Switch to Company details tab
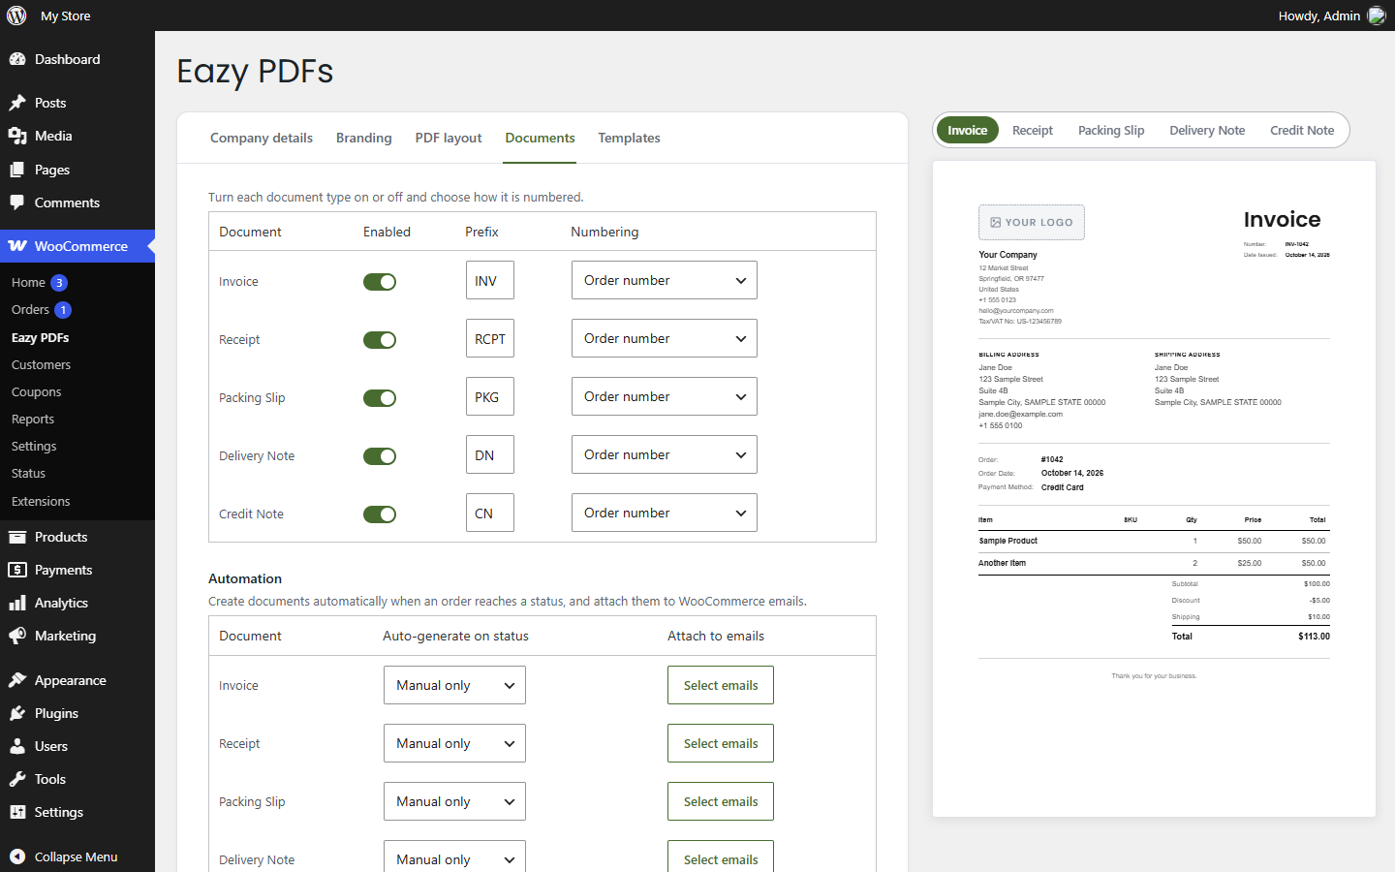The height and width of the screenshot is (872, 1395). click(262, 138)
